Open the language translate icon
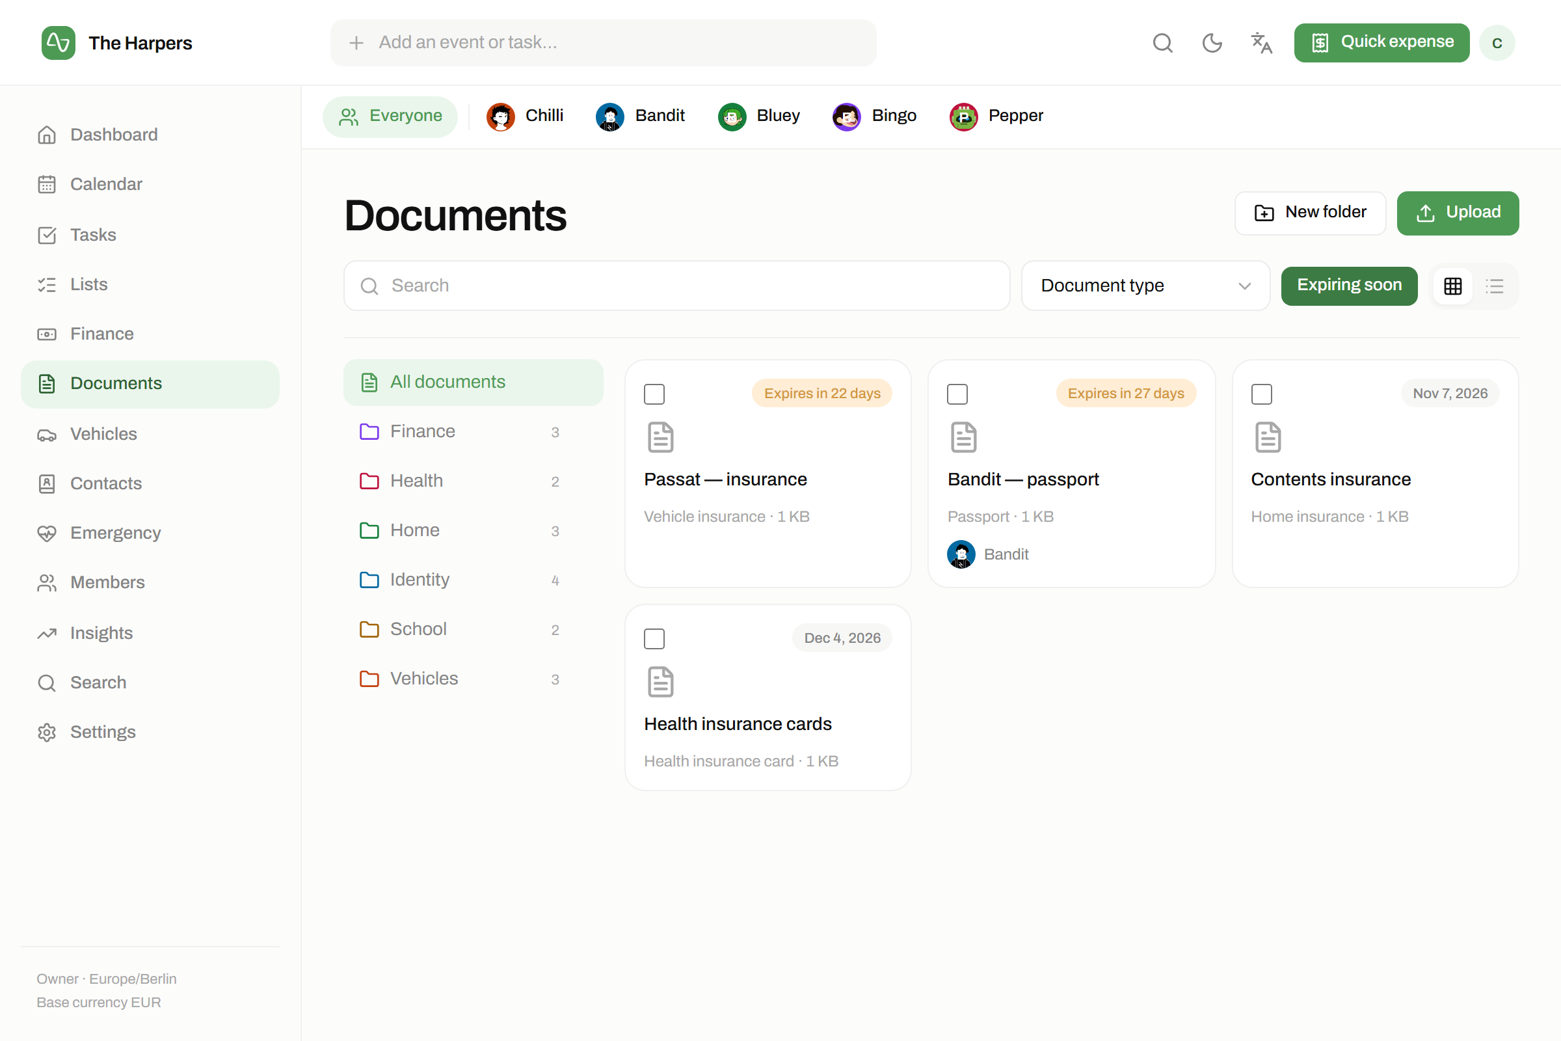The height and width of the screenshot is (1041, 1561). [1261, 43]
